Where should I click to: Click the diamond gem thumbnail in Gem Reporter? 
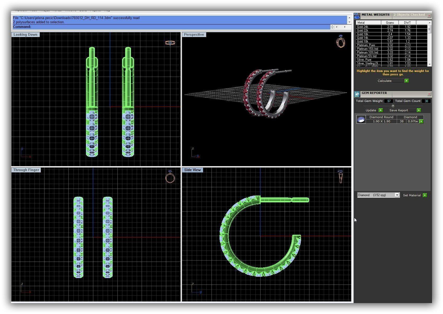tap(361, 119)
